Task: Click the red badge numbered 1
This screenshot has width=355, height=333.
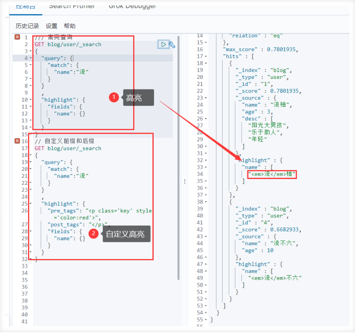Action: click(114, 97)
